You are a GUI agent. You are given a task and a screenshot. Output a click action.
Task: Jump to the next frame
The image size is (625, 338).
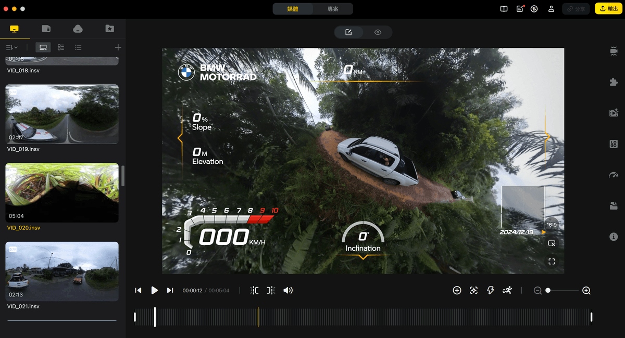pyautogui.click(x=170, y=290)
